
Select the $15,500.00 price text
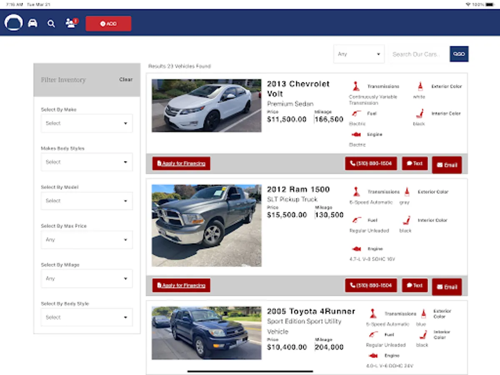point(287,215)
